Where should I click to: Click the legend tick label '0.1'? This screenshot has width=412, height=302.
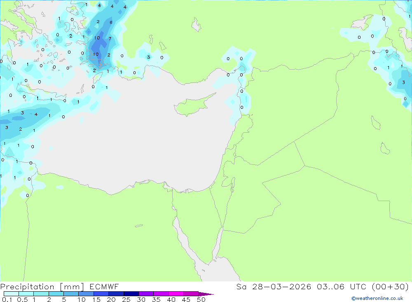[7, 300]
